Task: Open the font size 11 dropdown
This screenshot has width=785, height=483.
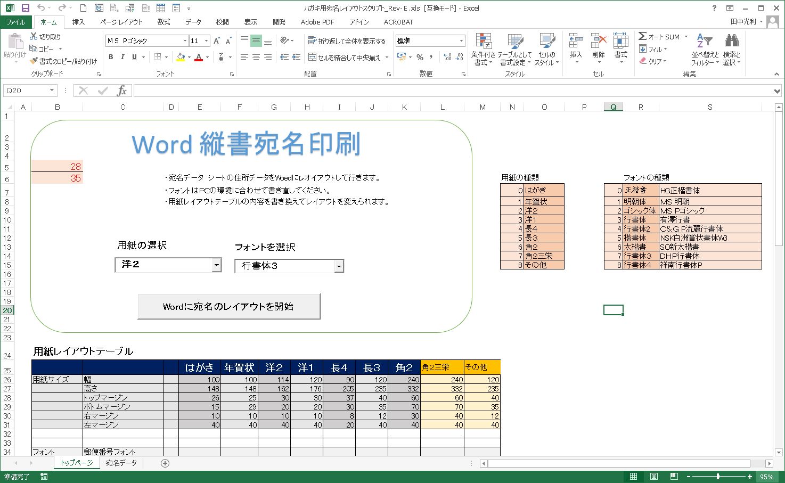Action: 207,40
